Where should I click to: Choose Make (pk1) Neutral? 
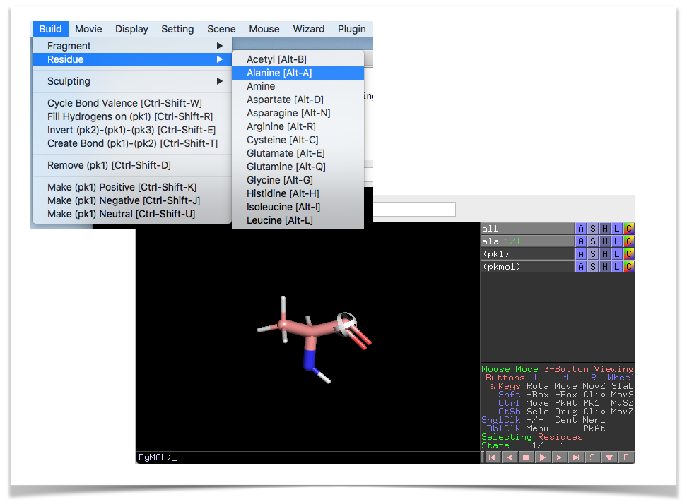coord(132,214)
